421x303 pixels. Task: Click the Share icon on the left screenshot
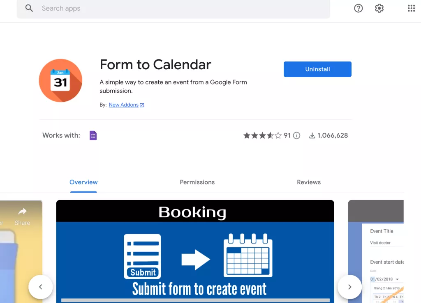click(x=22, y=211)
